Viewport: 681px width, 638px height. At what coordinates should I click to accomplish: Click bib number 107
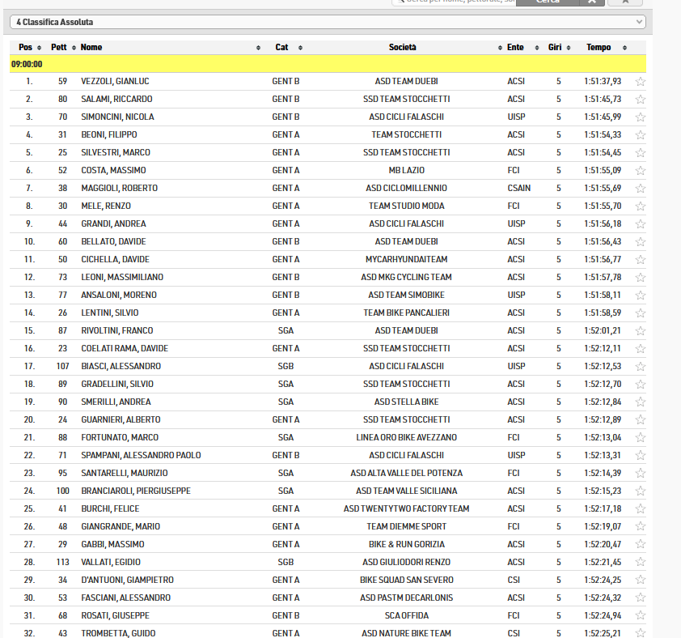pos(62,367)
